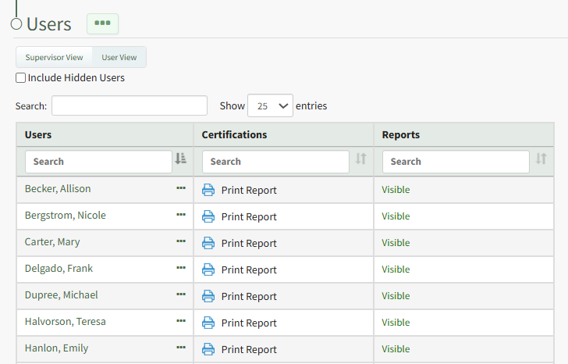Screen dimensions: 568x364
Task: Open the Show entries count dropdown
Action: (x=270, y=105)
